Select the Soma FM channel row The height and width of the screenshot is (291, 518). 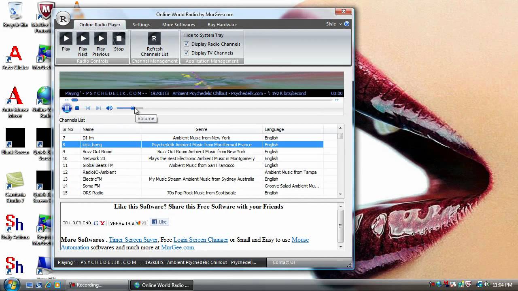192,186
